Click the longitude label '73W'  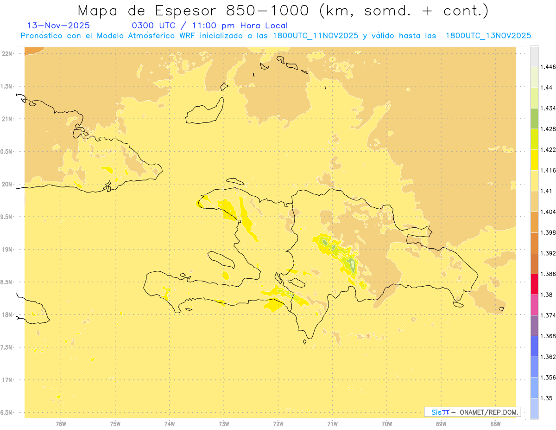(224, 424)
